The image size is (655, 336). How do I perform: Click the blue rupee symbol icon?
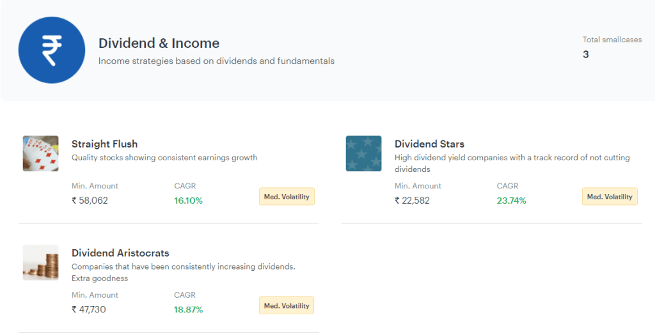coord(52,50)
